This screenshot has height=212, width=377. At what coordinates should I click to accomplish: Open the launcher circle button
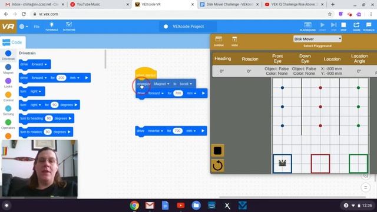(x=6, y=206)
